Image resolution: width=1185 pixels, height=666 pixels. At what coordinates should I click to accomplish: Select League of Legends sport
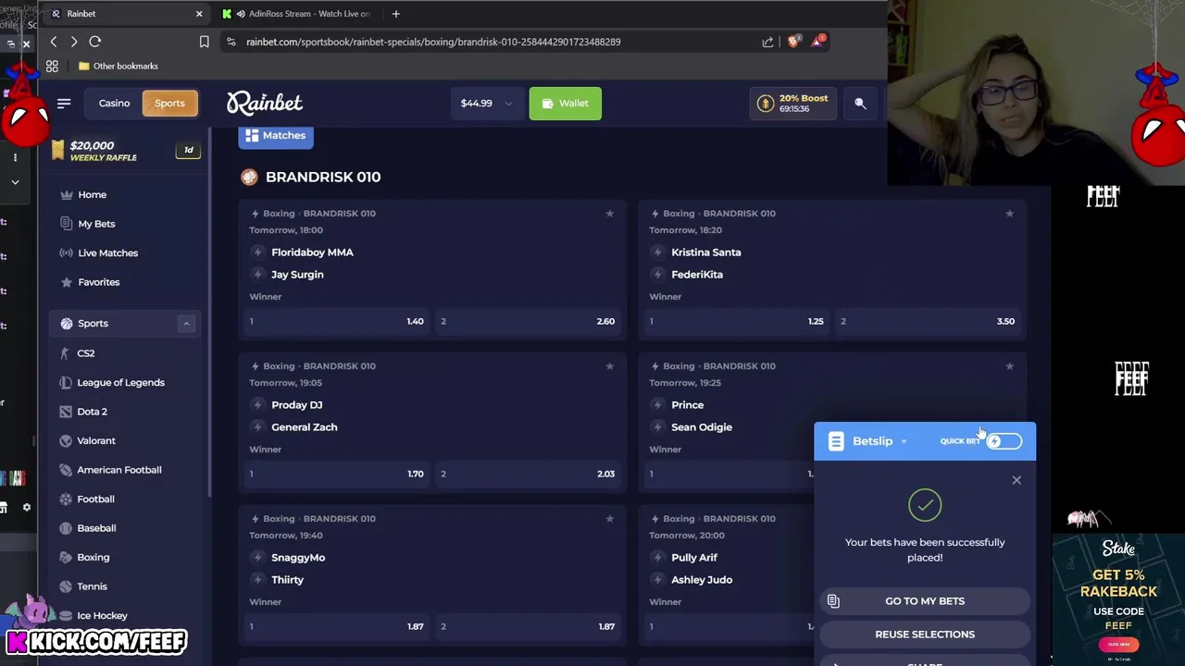pyautogui.click(x=120, y=383)
